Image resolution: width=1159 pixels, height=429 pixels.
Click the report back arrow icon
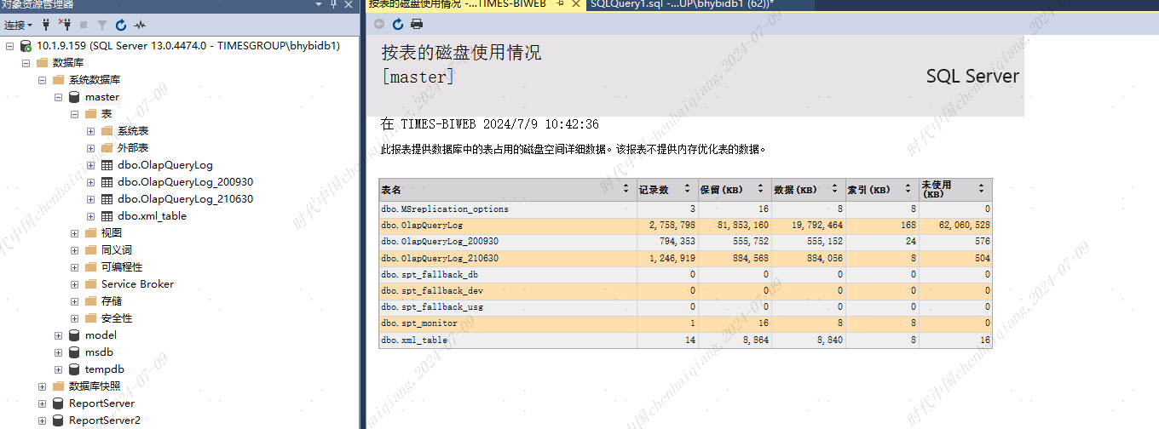(379, 24)
